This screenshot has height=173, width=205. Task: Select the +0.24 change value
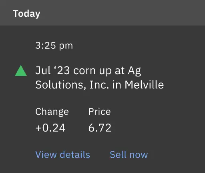[50, 128]
